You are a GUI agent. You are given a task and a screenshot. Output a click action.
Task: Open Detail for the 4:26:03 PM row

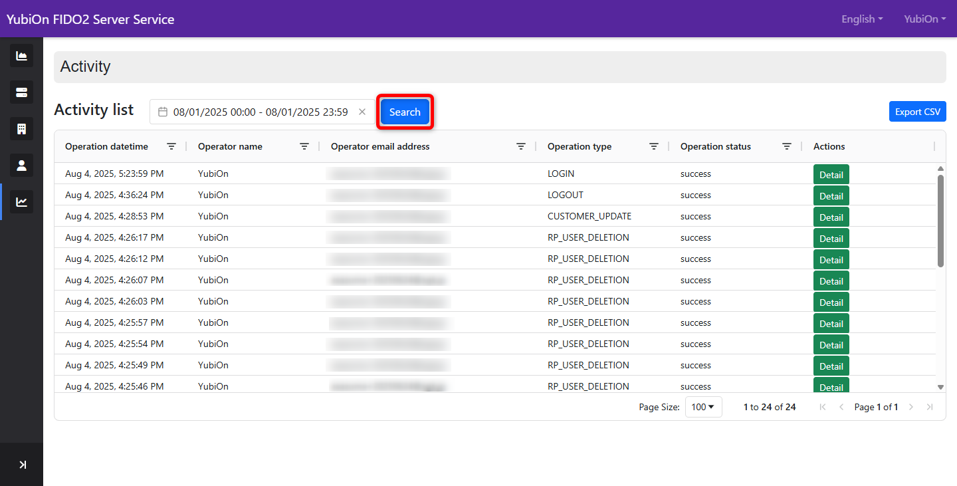point(831,303)
